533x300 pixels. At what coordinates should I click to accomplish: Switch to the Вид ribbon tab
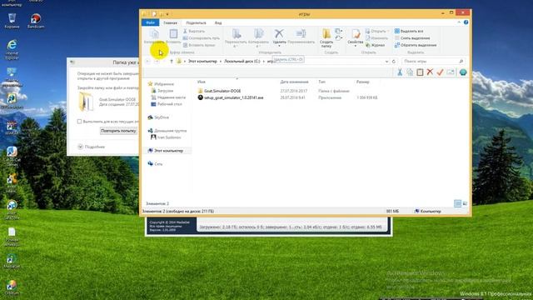tap(218, 22)
